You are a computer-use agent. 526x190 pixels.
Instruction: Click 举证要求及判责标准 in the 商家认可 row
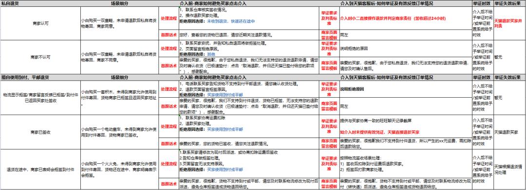(329, 18)
